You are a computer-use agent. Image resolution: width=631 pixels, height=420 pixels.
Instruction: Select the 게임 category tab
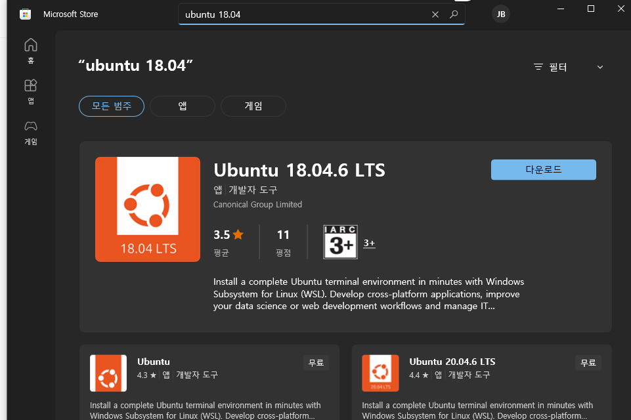tap(253, 106)
